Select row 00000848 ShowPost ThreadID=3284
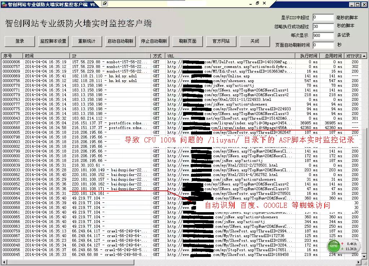This screenshot has height=266, width=369. [181, 245]
